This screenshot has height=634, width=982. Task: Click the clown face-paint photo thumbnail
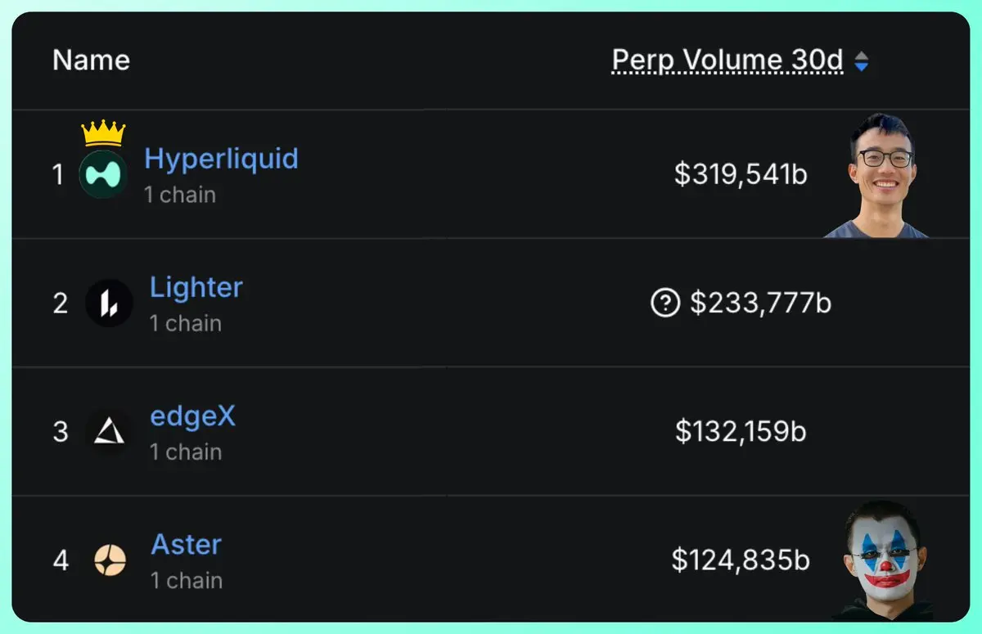pos(886,561)
